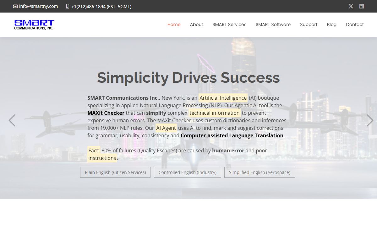
Task: Click the envelope email icon
Action: (x=15, y=6)
